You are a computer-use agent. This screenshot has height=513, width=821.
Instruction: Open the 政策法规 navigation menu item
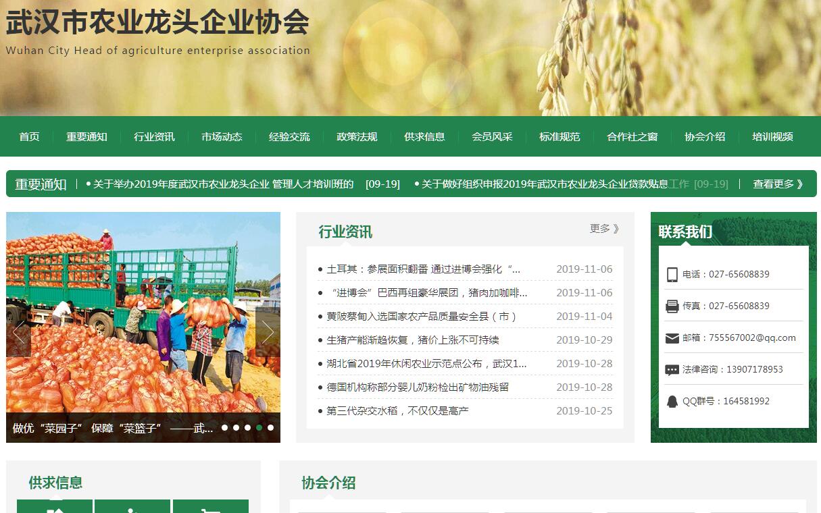[357, 137]
